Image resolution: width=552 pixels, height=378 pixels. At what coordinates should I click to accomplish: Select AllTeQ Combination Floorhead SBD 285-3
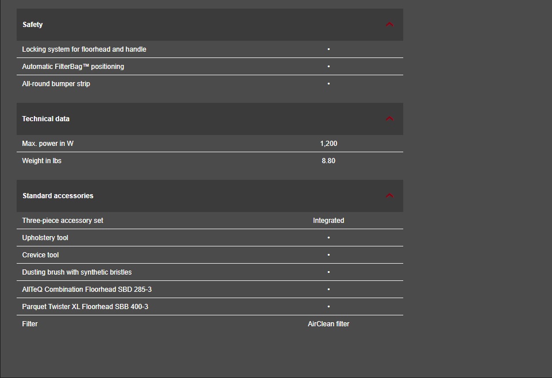click(87, 290)
